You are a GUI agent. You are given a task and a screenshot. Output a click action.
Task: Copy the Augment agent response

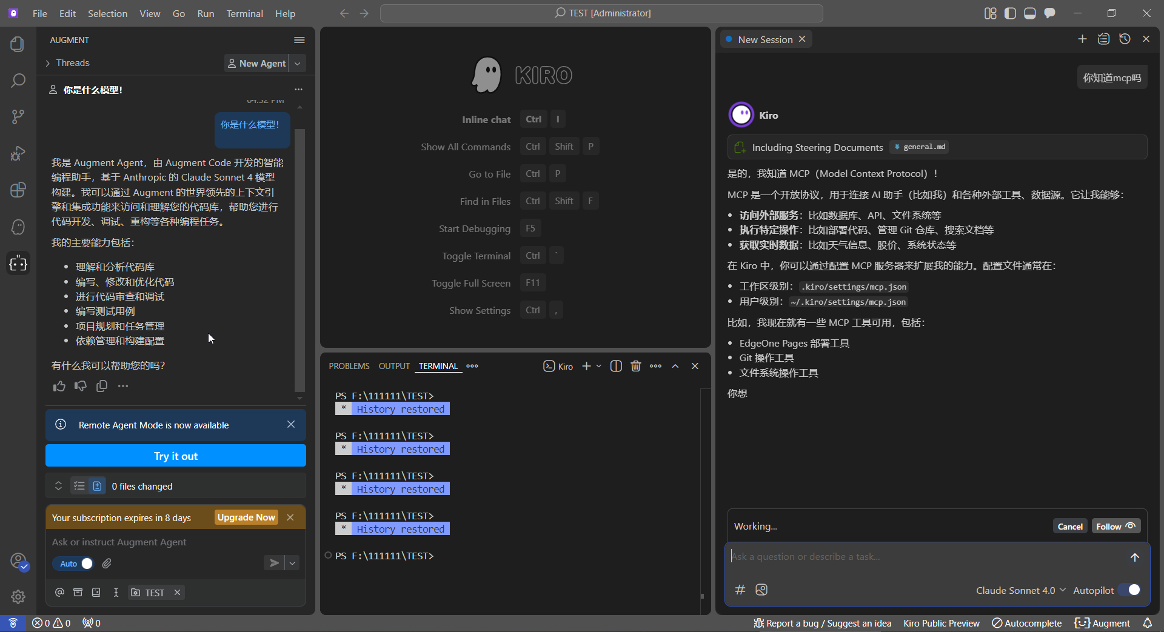(102, 386)
